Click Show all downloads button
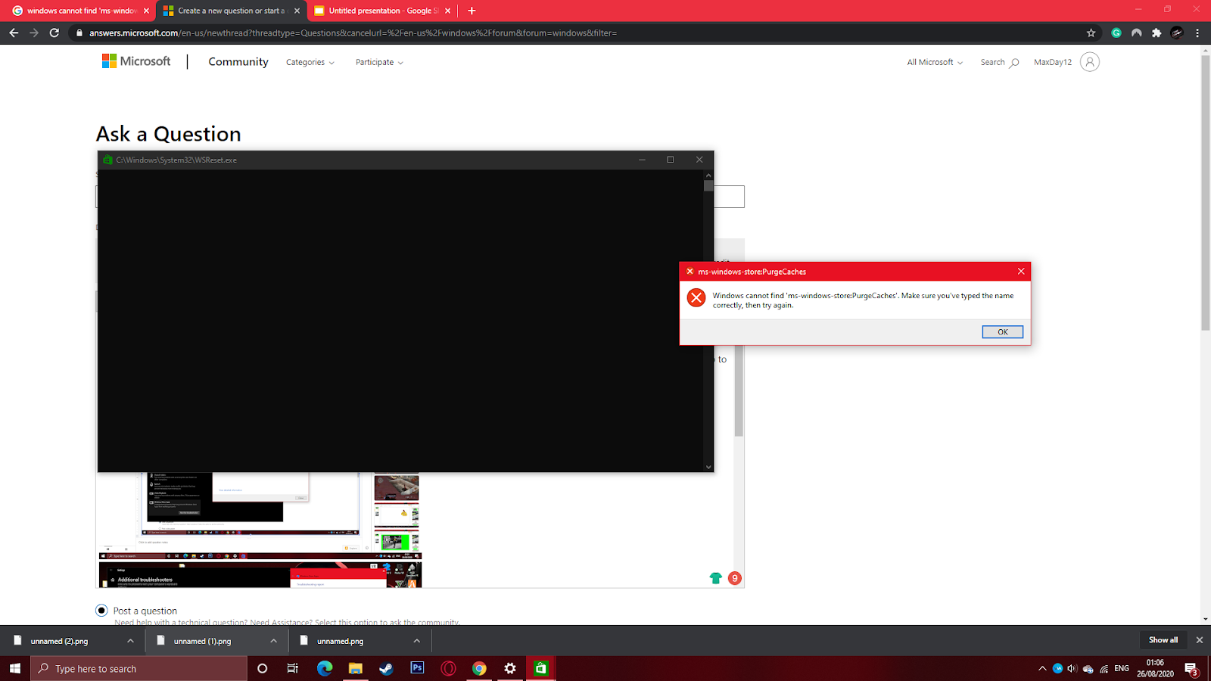The image size is (1211, 681). [x=1163, y=640]
